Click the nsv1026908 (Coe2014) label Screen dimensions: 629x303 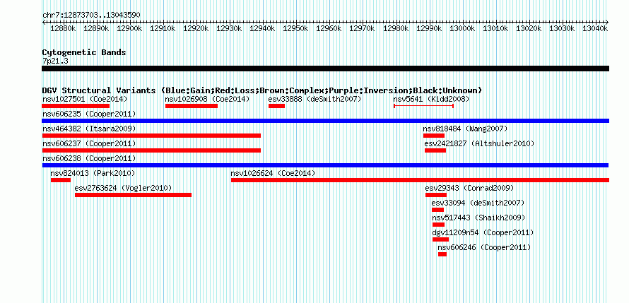(x=207, y=99)
